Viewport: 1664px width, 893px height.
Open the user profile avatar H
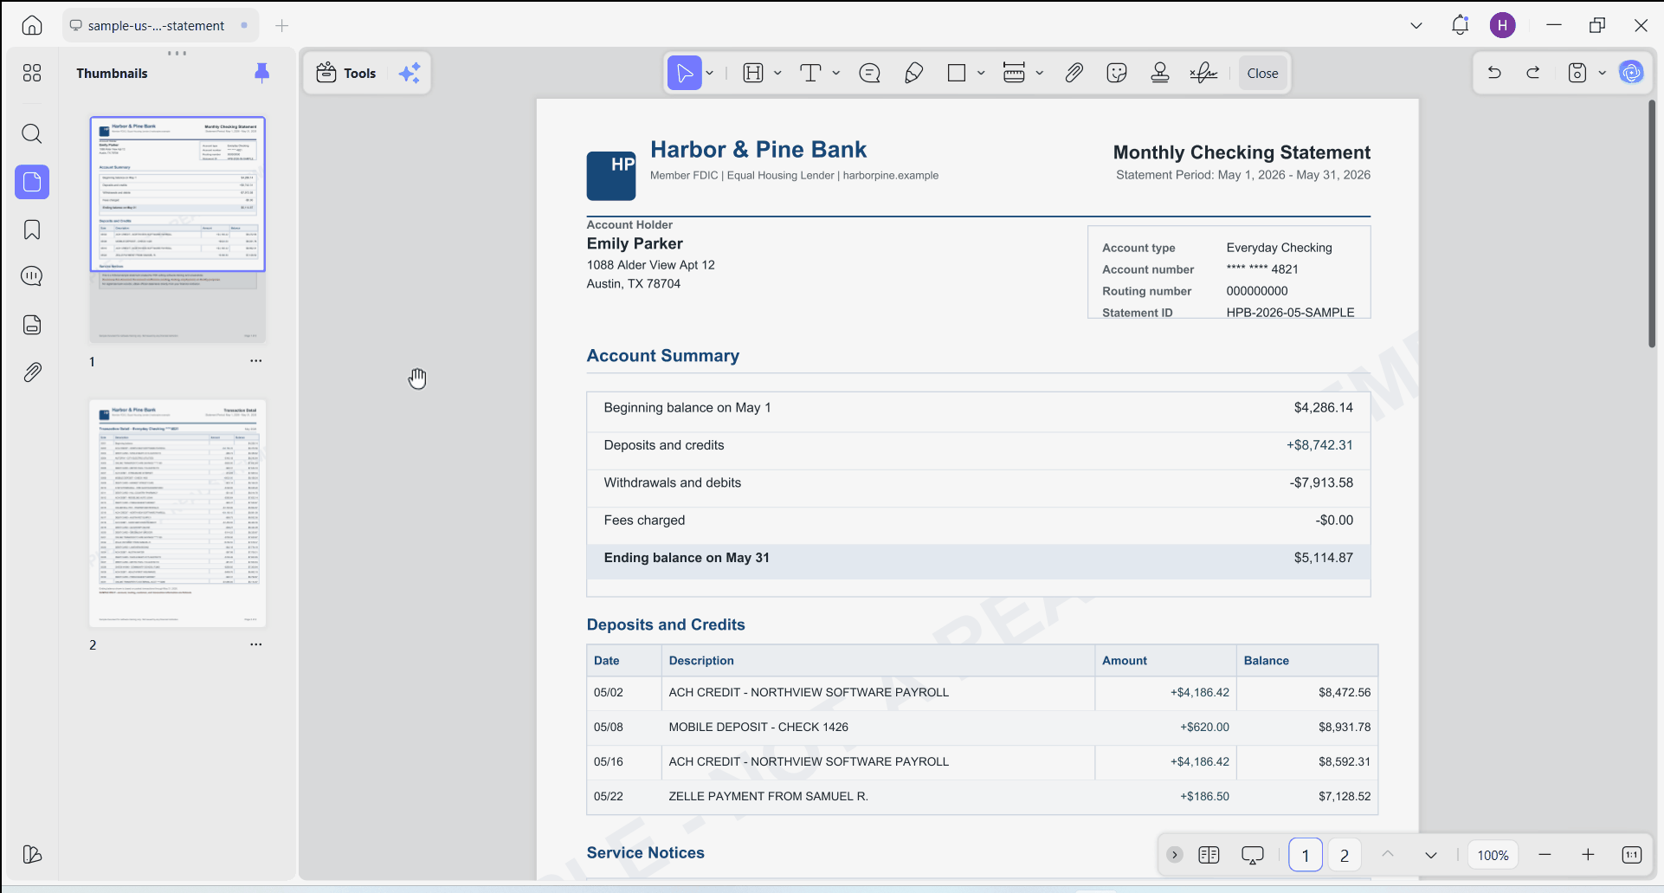pos(1502,25)
